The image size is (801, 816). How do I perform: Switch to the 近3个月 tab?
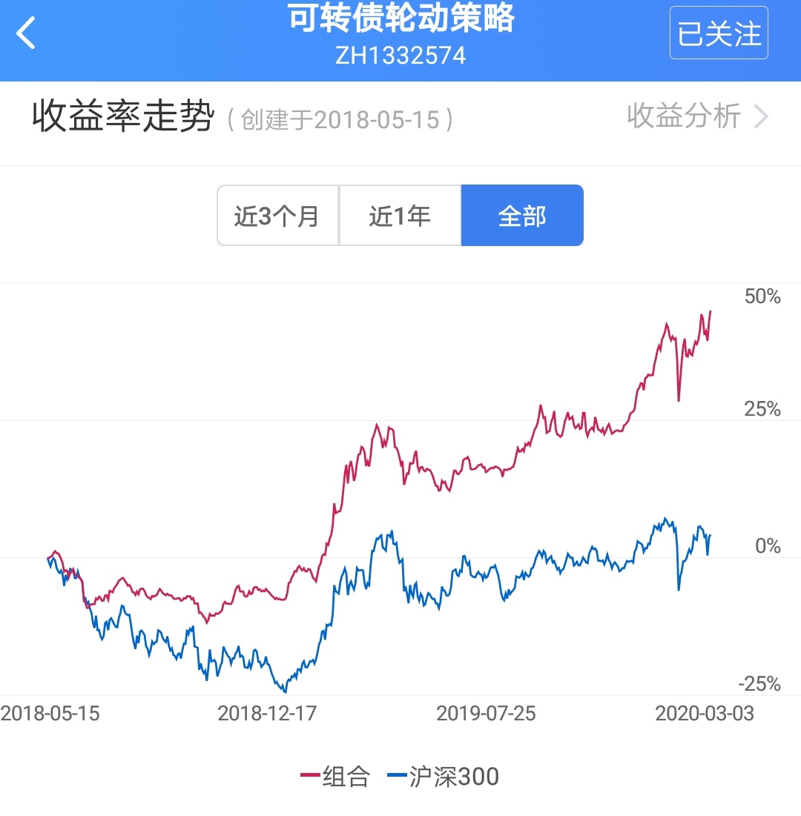pos(277,216)
